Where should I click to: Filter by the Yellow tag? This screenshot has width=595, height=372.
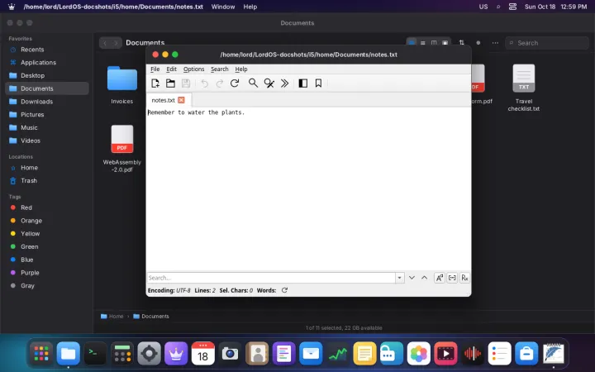[x=47, y=233]
